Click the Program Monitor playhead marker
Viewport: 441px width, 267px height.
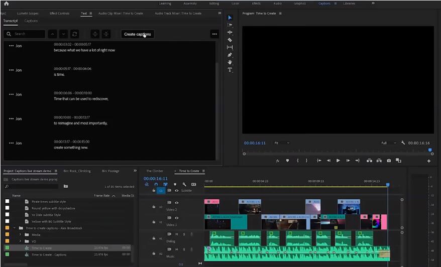[430, 150]
